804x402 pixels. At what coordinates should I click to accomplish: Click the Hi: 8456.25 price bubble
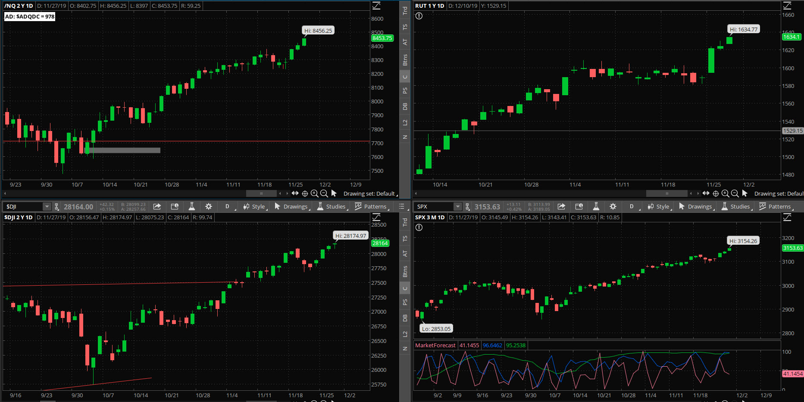pyautogui.click(x=318, y=31)
